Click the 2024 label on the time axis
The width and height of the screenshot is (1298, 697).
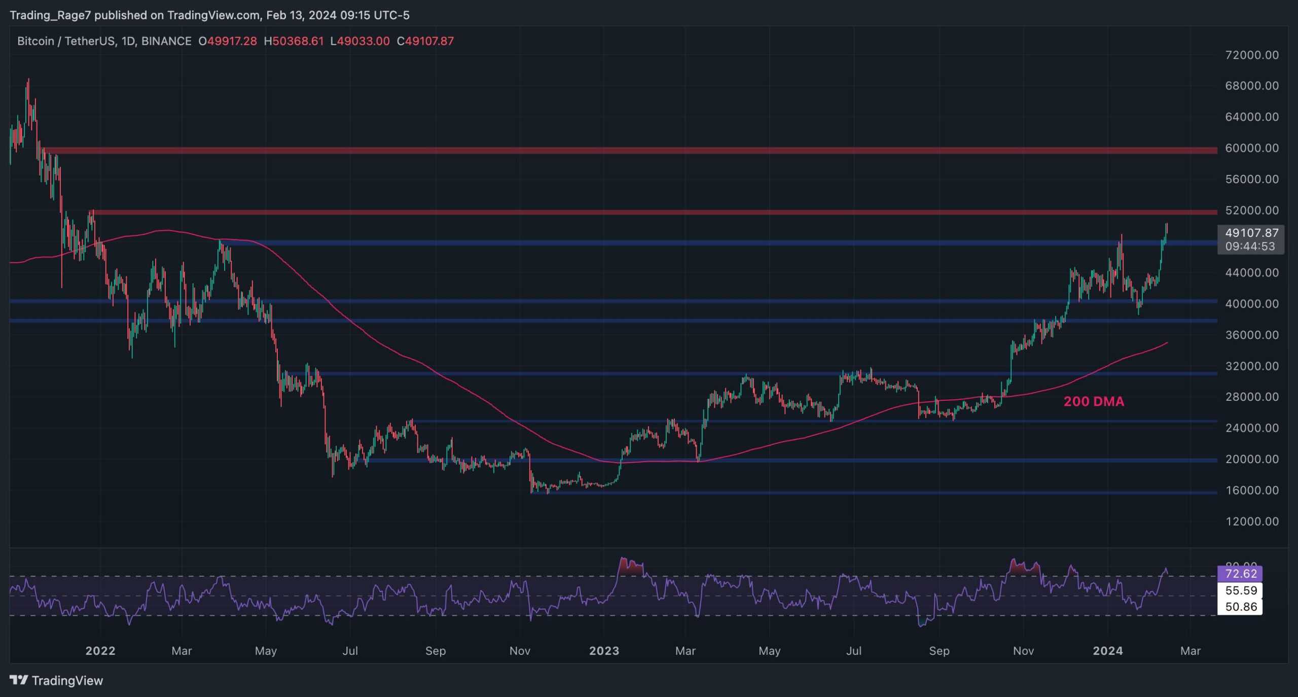pos(1108,650)
